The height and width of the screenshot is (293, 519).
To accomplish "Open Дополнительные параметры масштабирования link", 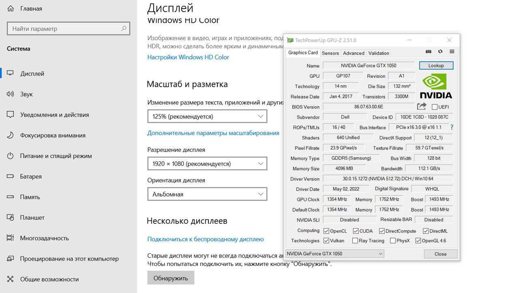I will [213, 133].
